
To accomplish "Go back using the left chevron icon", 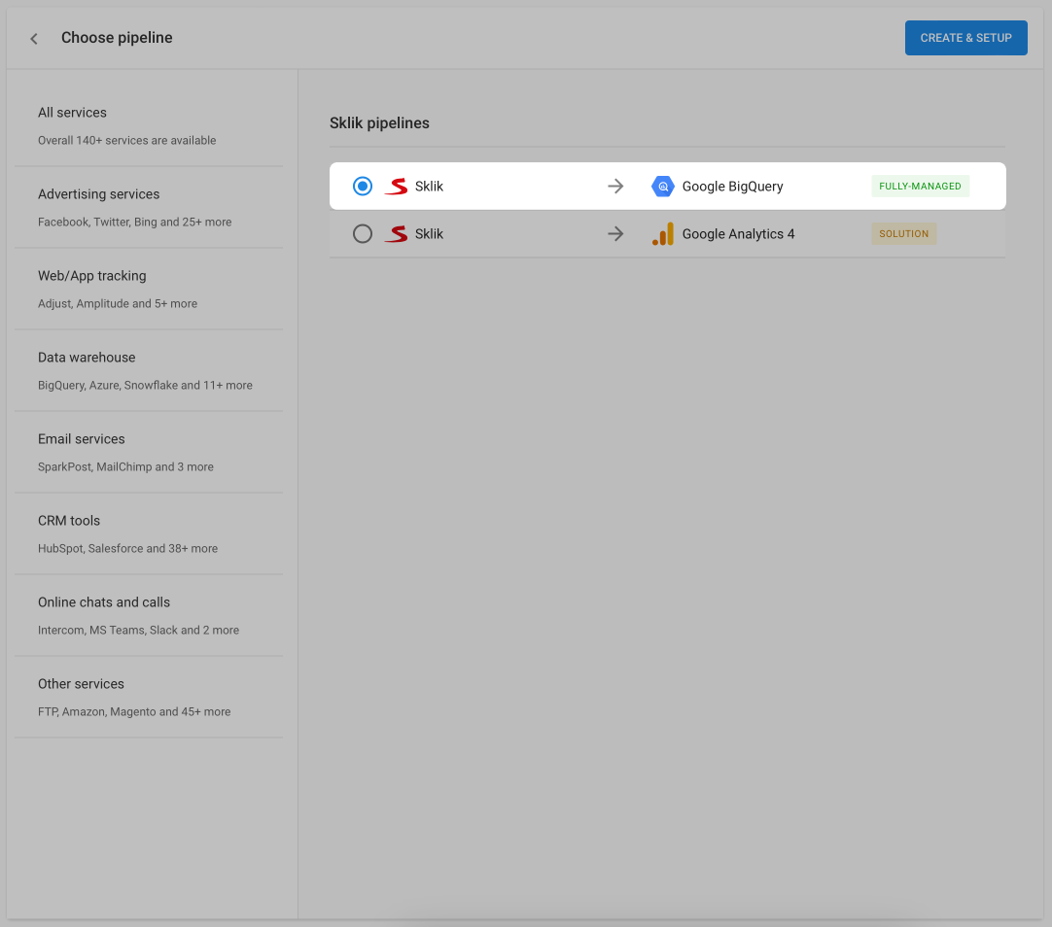I will (34, 39).
